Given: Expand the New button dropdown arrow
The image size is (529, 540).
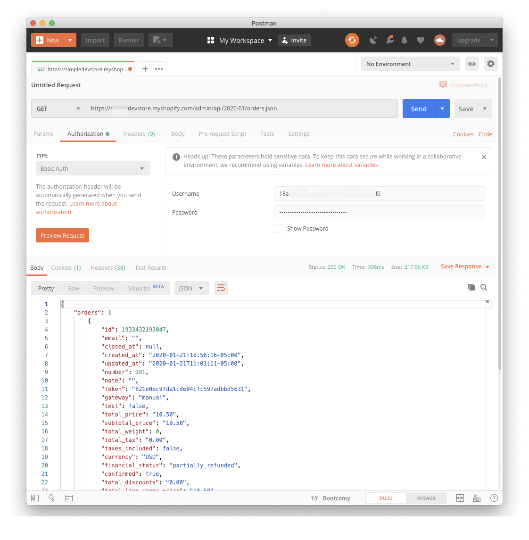Looking at the screenshot, I should 70,40.
